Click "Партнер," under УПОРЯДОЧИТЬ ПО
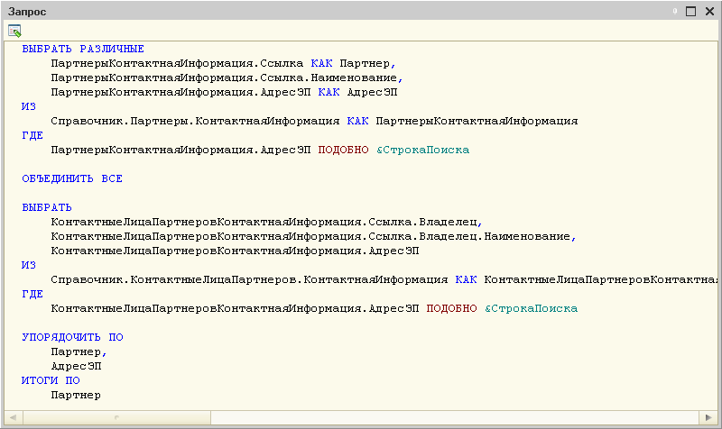Viewport: 722px width, 429px height. coord(79,351)
